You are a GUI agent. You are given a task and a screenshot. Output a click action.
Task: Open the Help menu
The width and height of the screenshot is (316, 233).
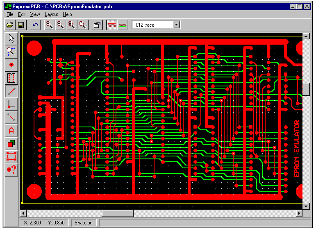[67, 14]
